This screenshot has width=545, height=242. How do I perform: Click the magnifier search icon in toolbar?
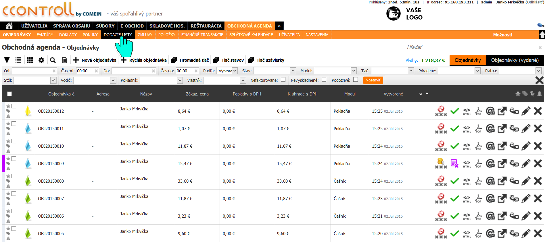(53, 60)
